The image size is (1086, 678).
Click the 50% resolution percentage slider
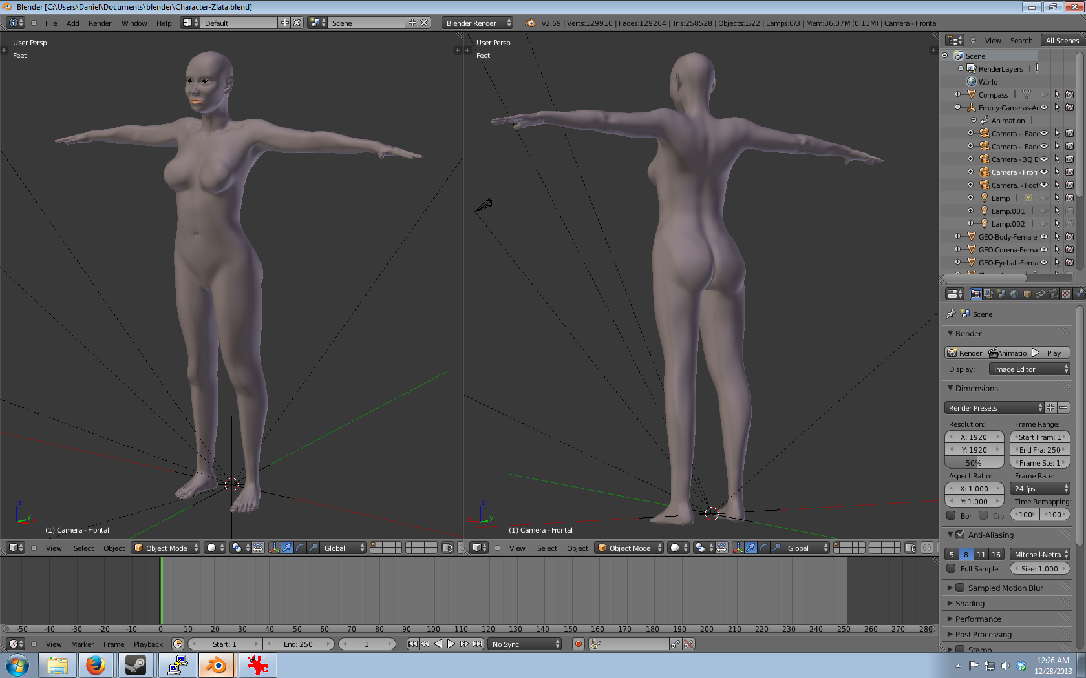click(974, 463)
